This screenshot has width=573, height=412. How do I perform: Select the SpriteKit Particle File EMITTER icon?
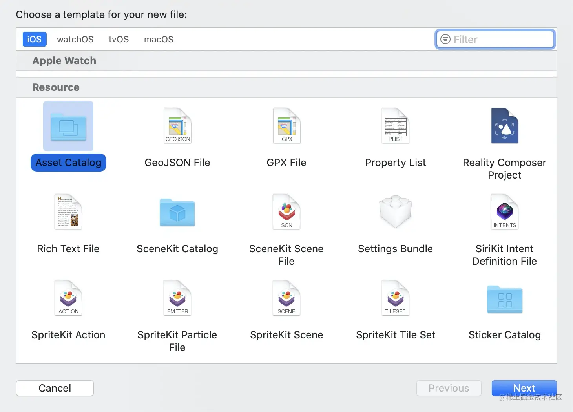[x=177, y=298]
